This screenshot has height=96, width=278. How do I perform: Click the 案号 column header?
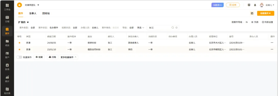tap(231, 37)
